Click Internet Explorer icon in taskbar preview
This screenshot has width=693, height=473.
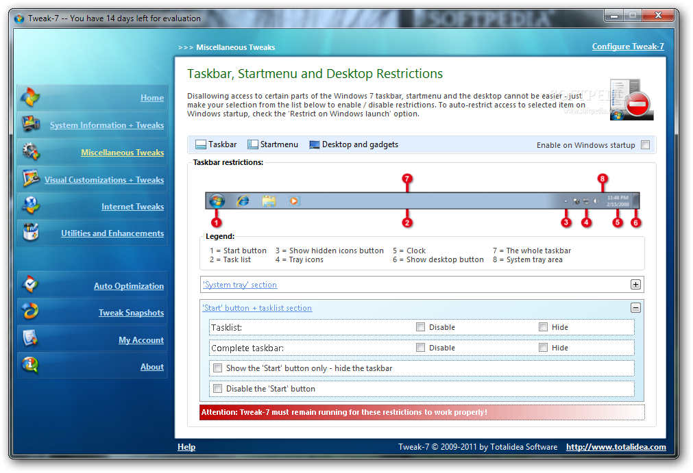pos(243,201)
